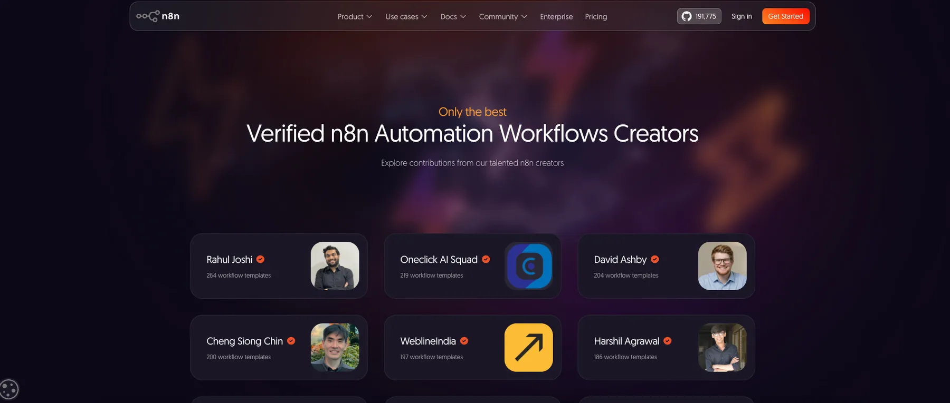Expand the Docs menu
Screen dimensions: 950x403
453,17
